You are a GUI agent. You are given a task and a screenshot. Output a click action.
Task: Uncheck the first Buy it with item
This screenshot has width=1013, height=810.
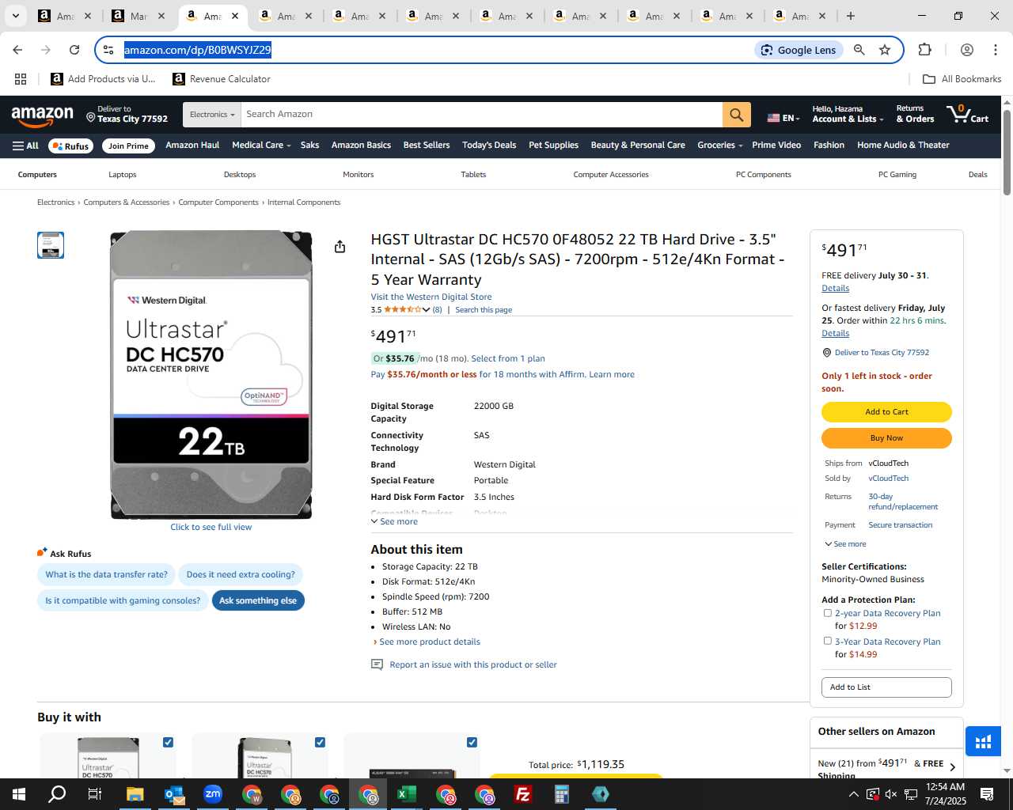pos(168,742)
